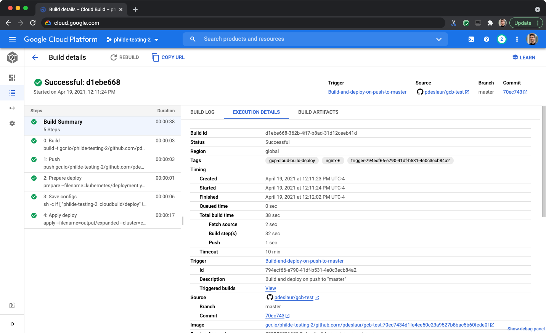The width and height of the screenshot is (546, 333).
Task: Select step 3: Save configs
Action: [103, 200]
